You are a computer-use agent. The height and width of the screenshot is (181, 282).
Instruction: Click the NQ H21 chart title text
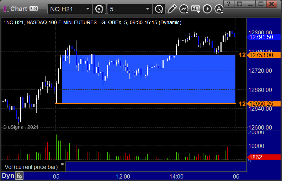pos(92,22)
